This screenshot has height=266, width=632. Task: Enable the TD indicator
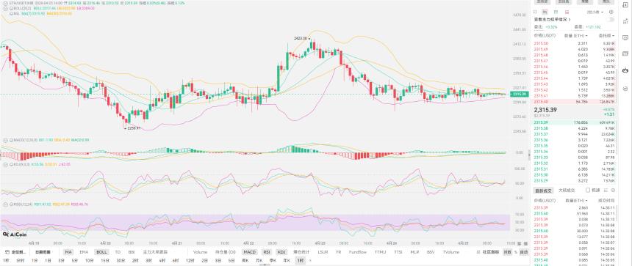point(118,252)
